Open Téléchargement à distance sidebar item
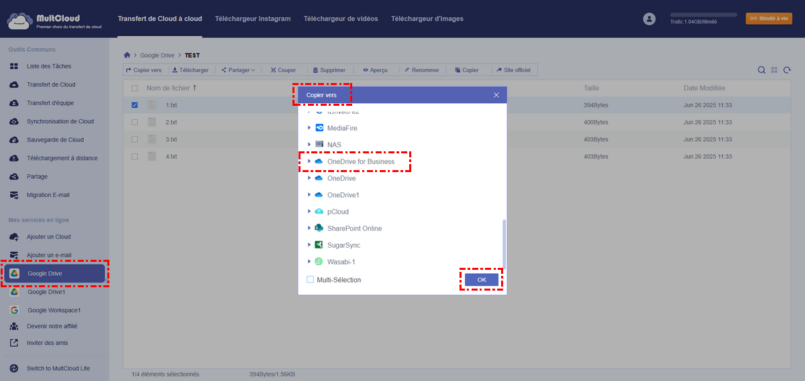The width and height of the screenshot is (805, 381). point(62,159)
